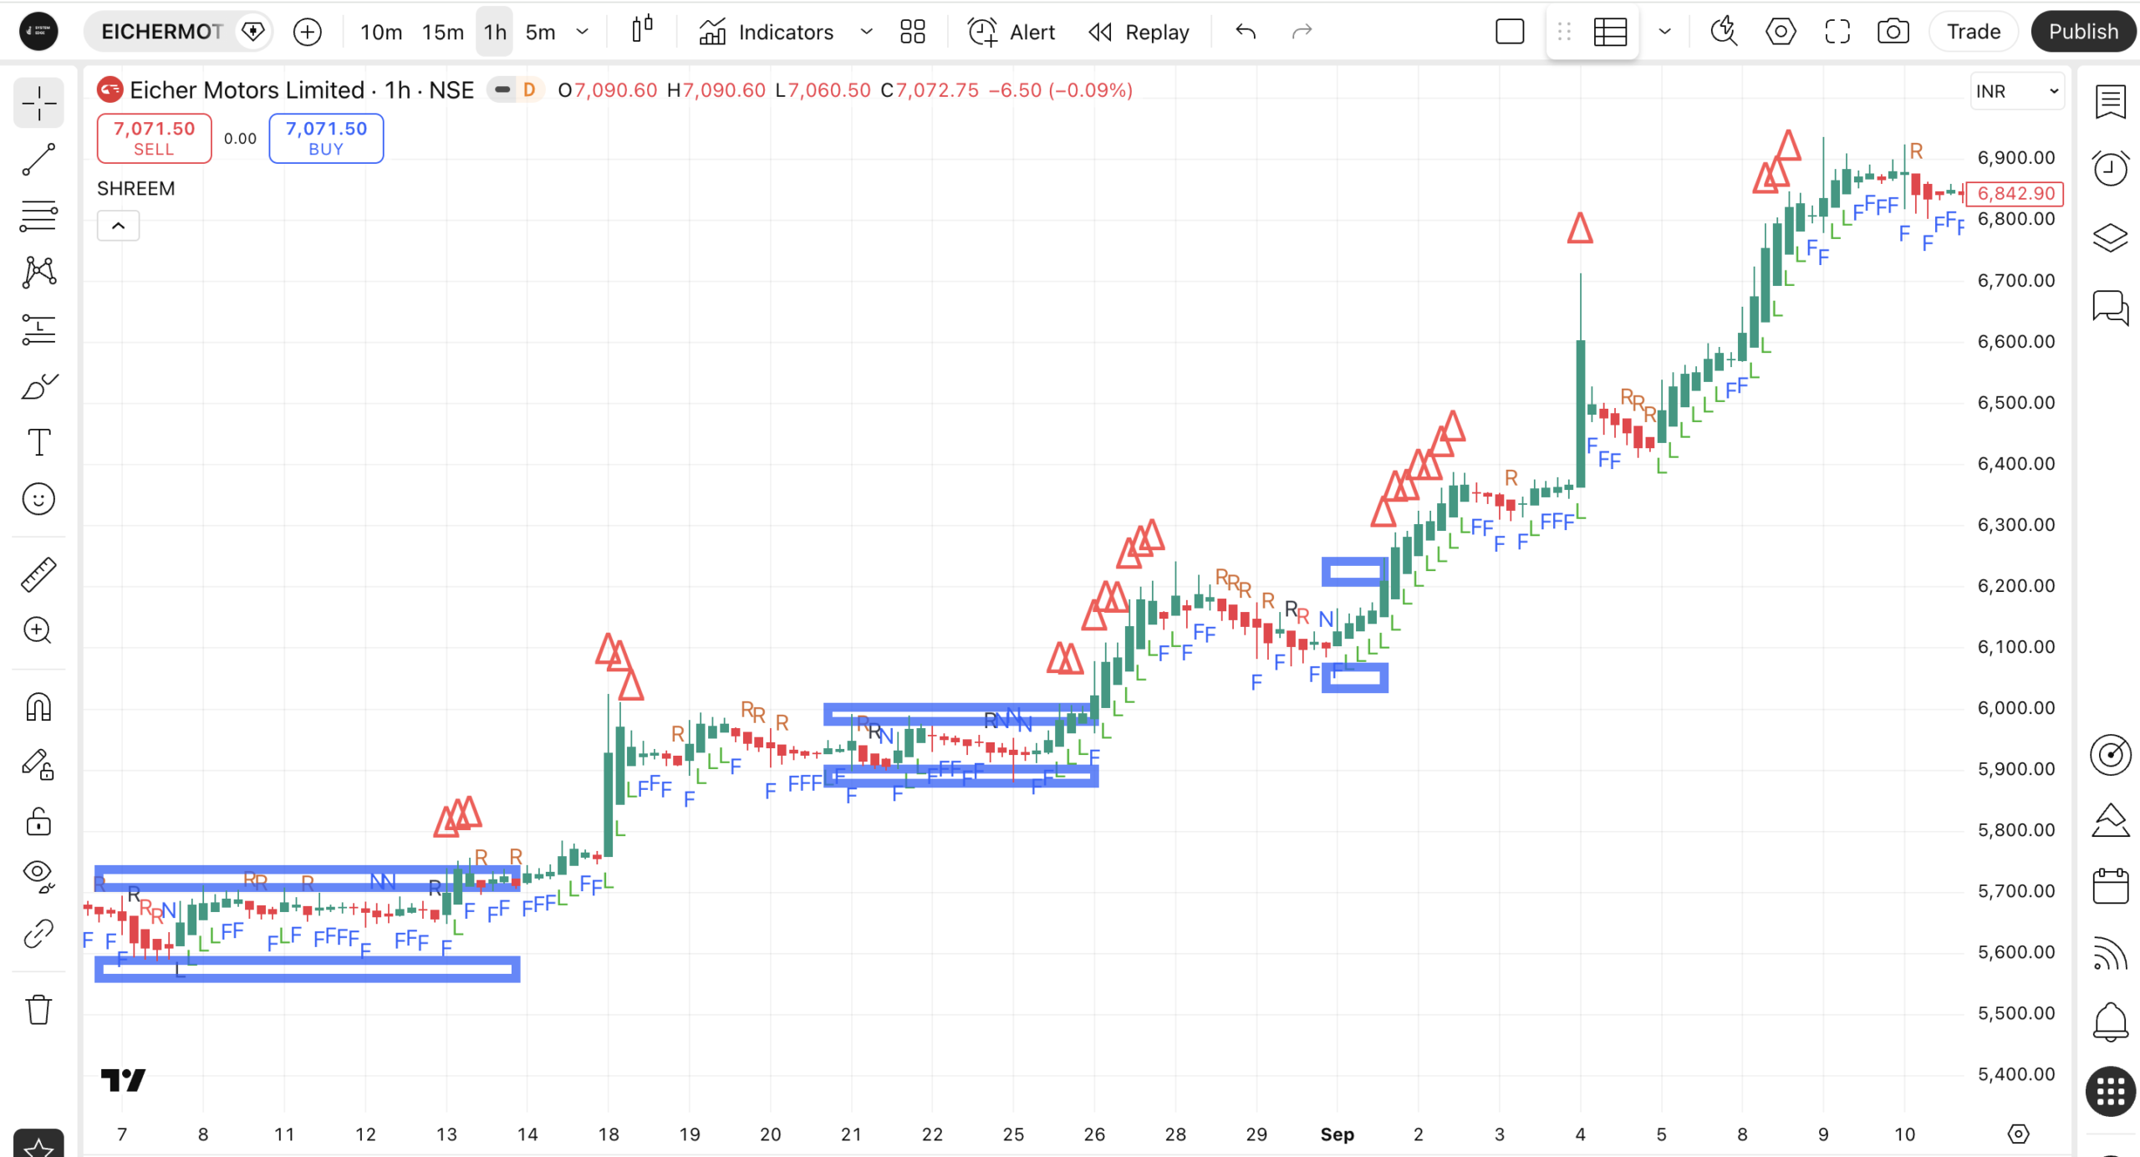
Task: Toggle lock all drawings
Action: (38, 821)
